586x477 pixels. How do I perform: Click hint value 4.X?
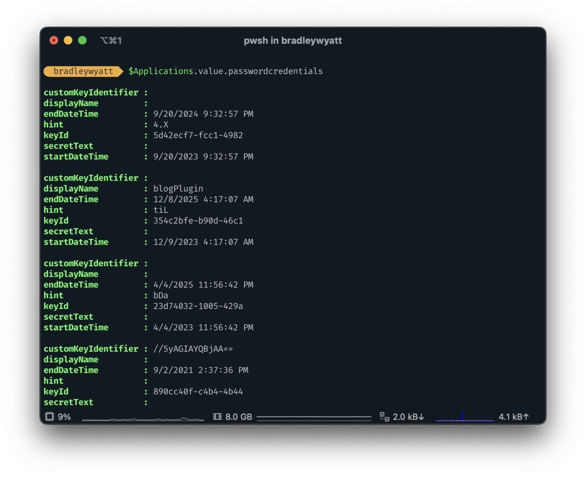[x=161, y=125]
